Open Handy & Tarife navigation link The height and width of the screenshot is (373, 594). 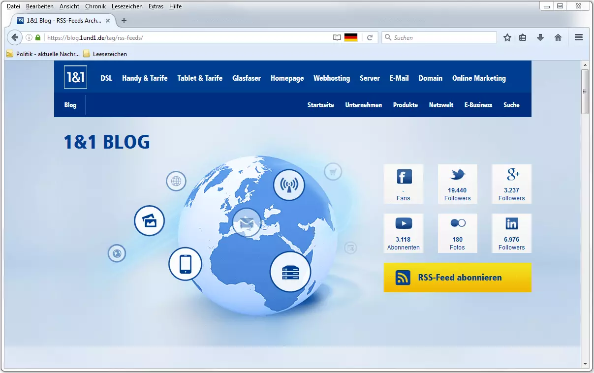pyautogui.click(x=145, y=78)
